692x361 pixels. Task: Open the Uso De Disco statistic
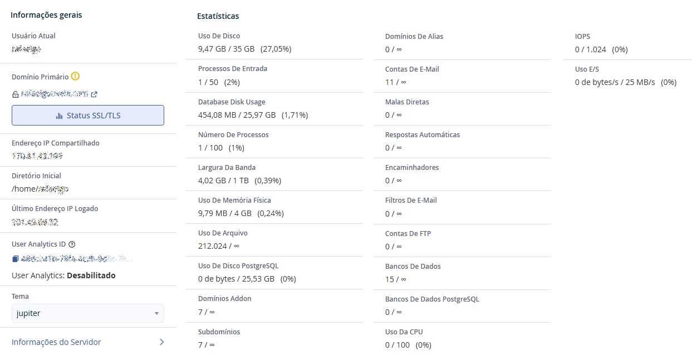(x=219, y=36)
